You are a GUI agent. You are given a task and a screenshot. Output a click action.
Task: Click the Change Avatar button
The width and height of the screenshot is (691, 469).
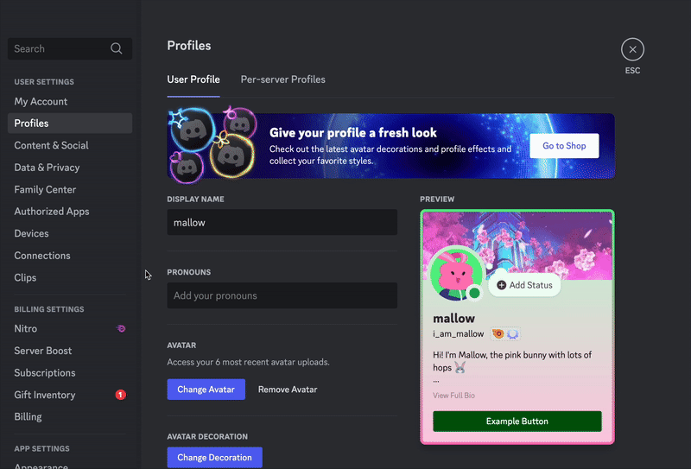(206, 390)
